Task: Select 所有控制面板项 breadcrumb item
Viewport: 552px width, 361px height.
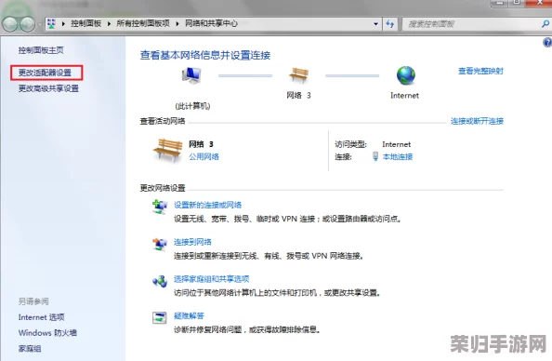Action: tap(143, 23)
